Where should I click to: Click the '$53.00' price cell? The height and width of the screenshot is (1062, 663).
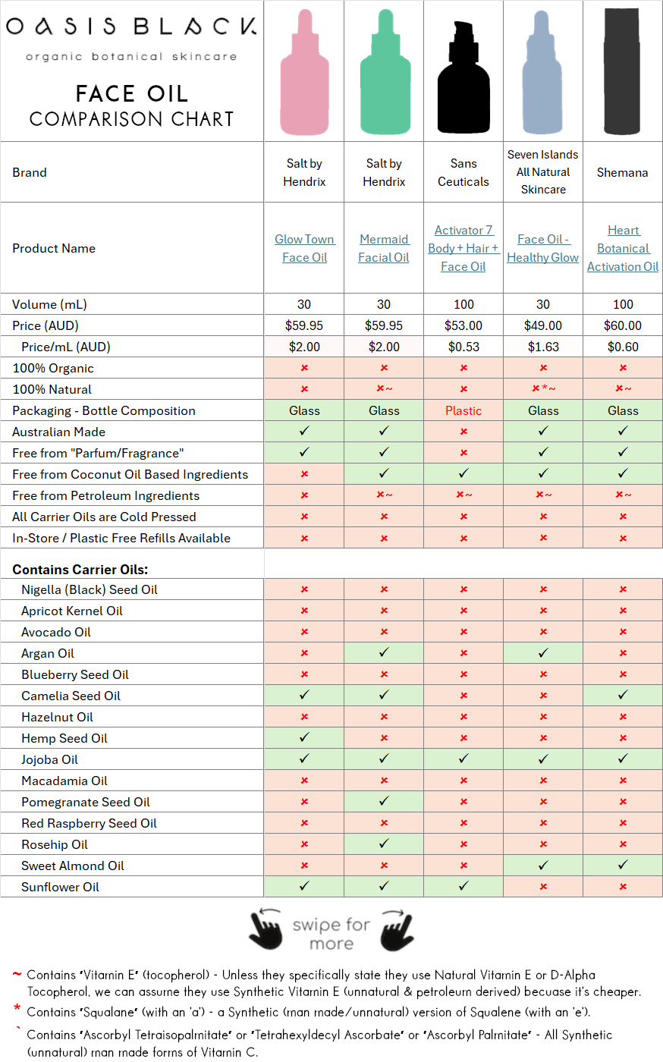pyautogui.click(x=463, y=325)
